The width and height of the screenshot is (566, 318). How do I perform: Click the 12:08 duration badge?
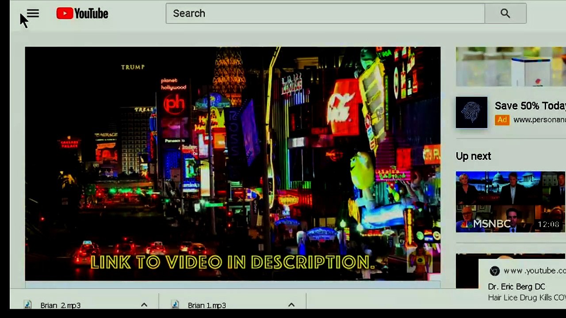click(x=548, y=224)
